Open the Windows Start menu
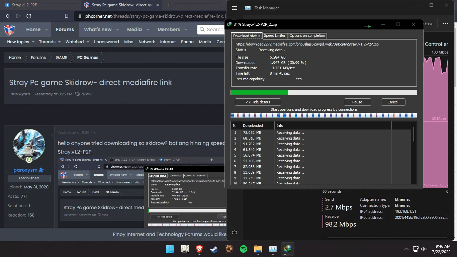The image size is (457, 257). point(170,249)
